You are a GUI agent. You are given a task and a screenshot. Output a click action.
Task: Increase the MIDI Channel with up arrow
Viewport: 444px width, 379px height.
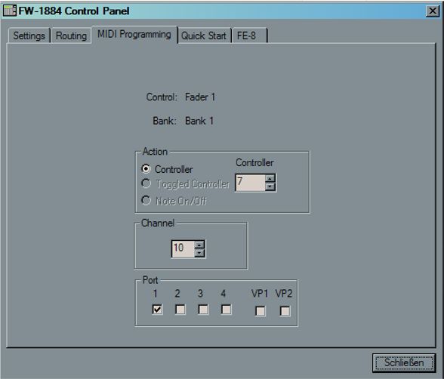[199, 245]
